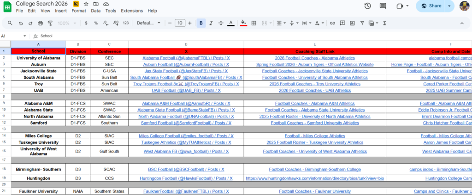
Task: Open the Functions sigma menu
Action: [x=384, y=23]
